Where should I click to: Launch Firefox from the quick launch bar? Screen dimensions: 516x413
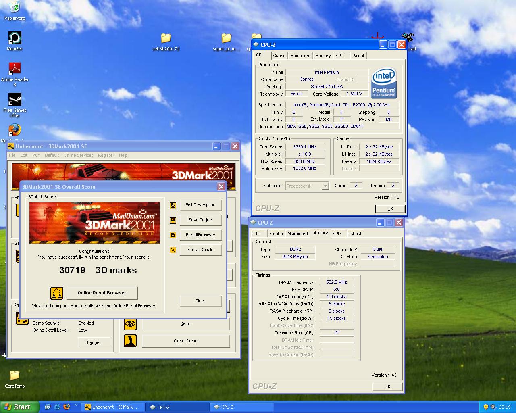click(x=67, y=407)
